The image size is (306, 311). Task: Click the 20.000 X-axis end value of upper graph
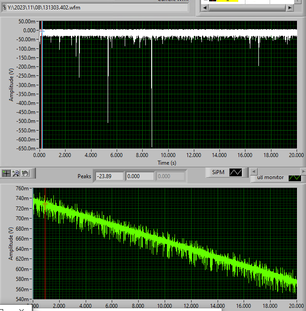[x=296, y=155]
